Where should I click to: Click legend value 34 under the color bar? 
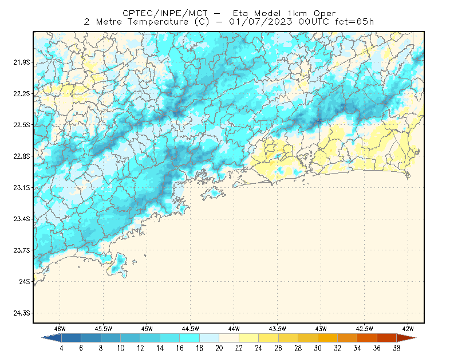(x=357, y=348)
